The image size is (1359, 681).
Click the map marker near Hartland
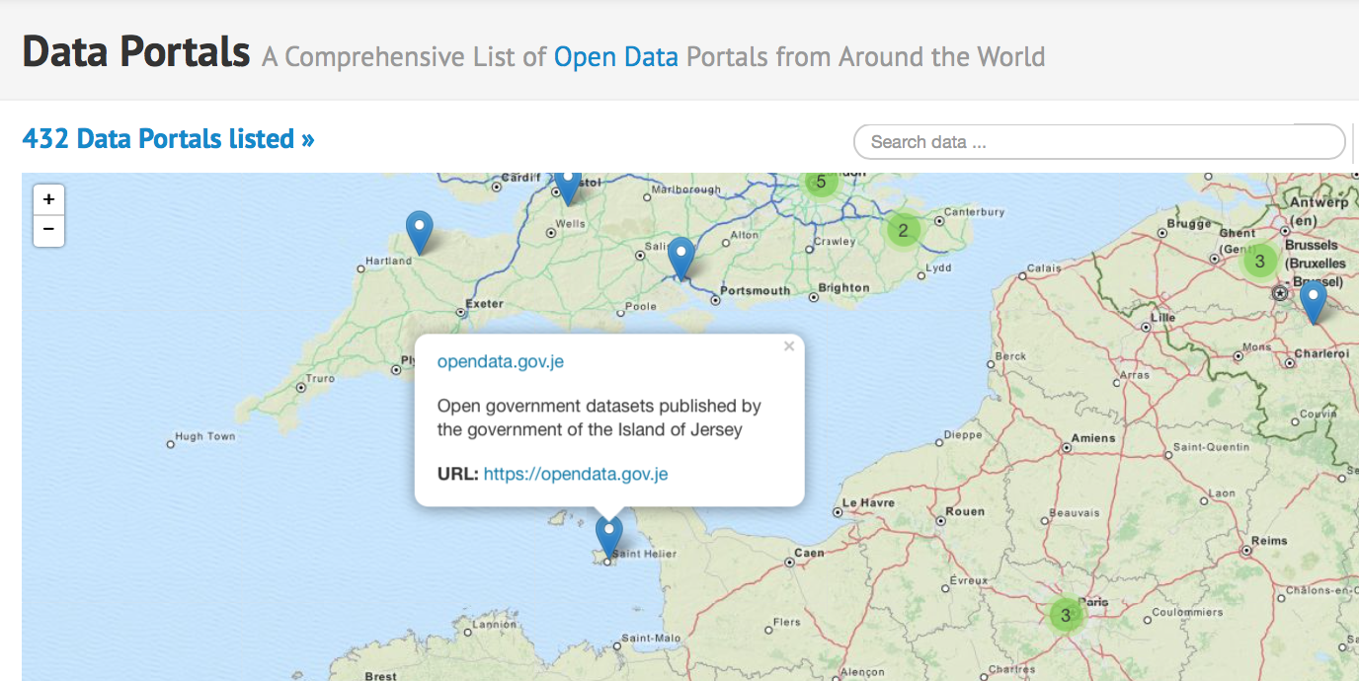420,231
